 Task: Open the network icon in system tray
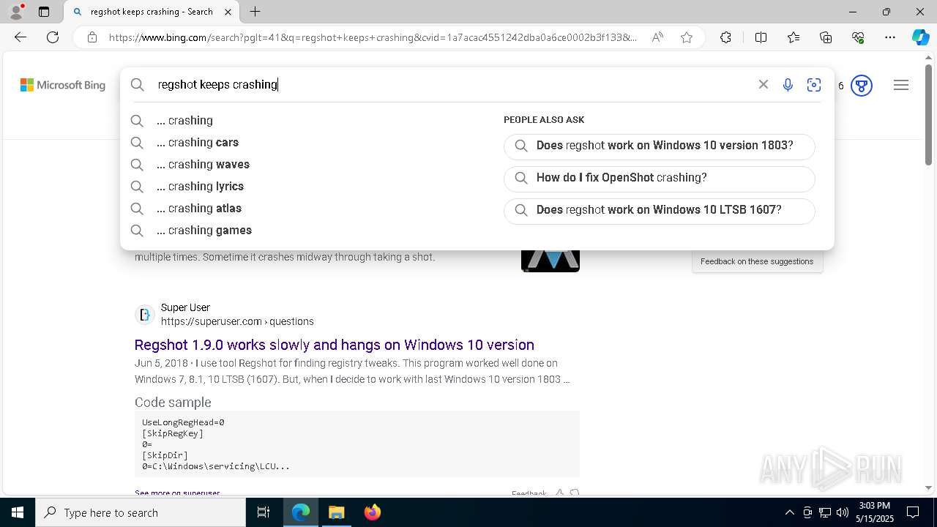click(x=825, y=512)
